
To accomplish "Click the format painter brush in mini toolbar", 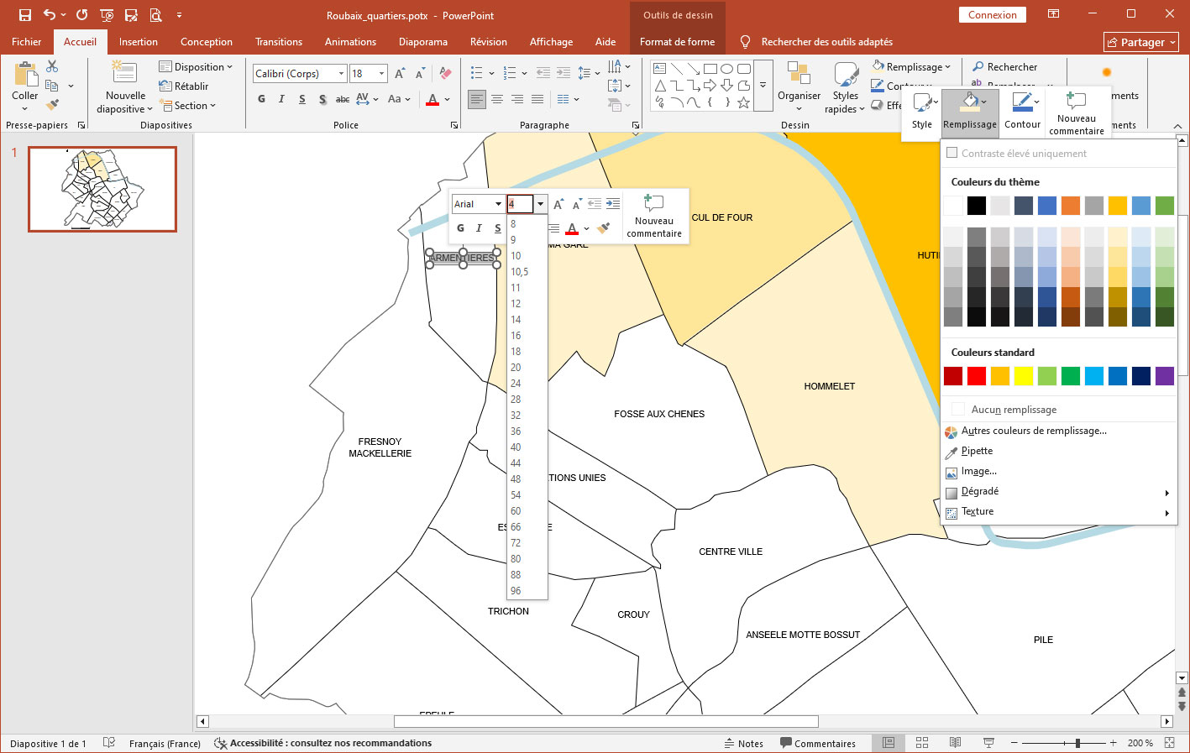I will pyautogui.click(x=603, y=228).
